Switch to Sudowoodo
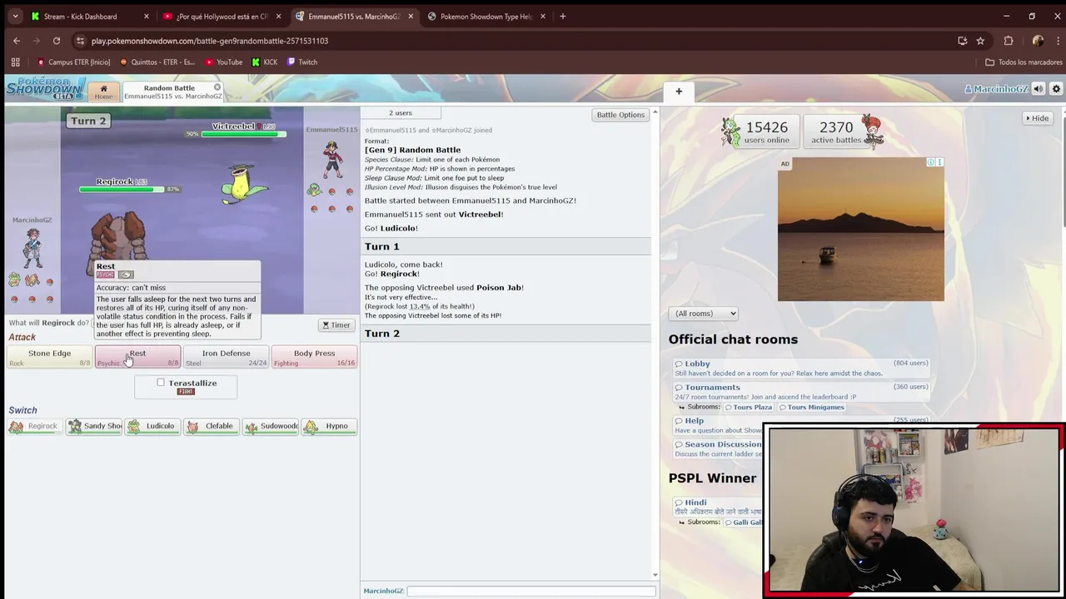Viewport: 1066px width, 599px height. point(271,426)
